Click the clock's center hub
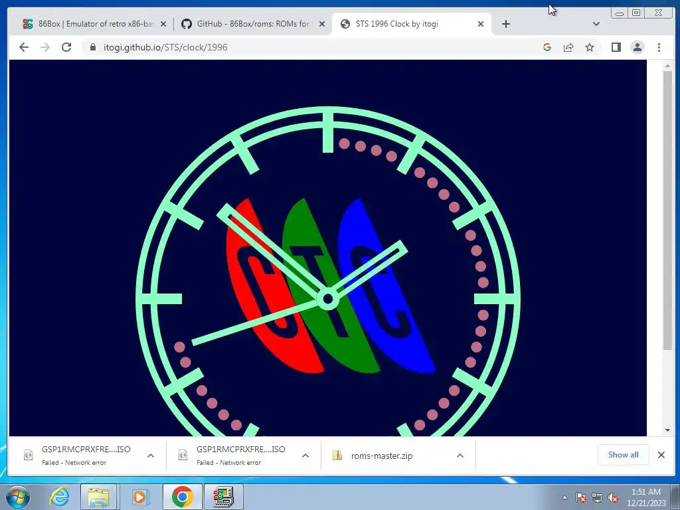Viewport: 680px width, 510px height. click(x=328, y=299)
